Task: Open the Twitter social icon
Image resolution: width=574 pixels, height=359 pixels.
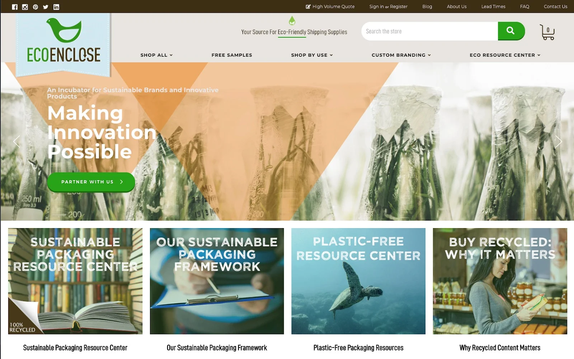Action: coord(46,7)
